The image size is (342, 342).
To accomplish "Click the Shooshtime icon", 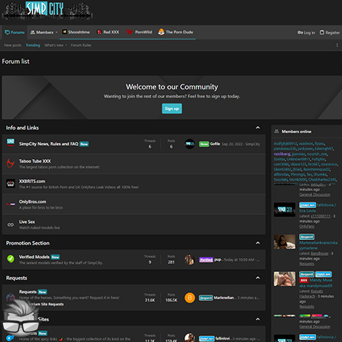I will [65, 32].
